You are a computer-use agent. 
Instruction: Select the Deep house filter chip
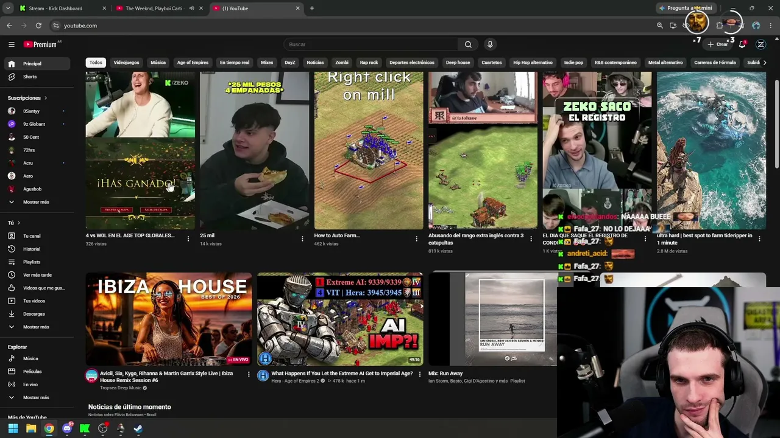pyautogui.click(x=458, y=63)
